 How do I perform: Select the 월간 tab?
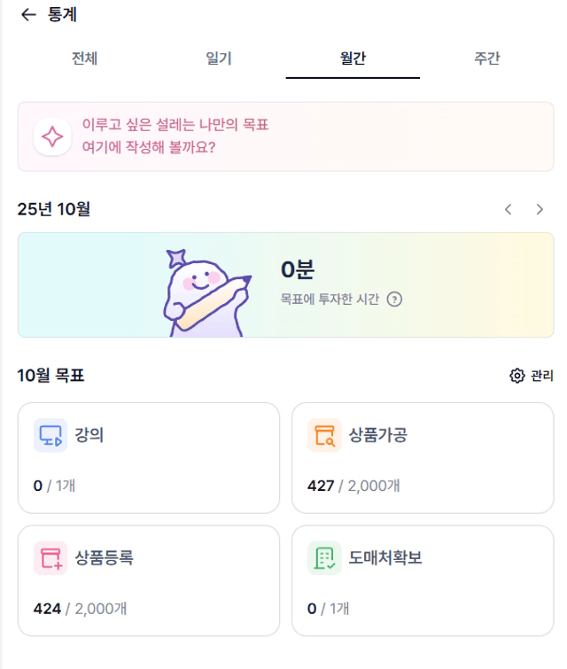tap(353, 58)
